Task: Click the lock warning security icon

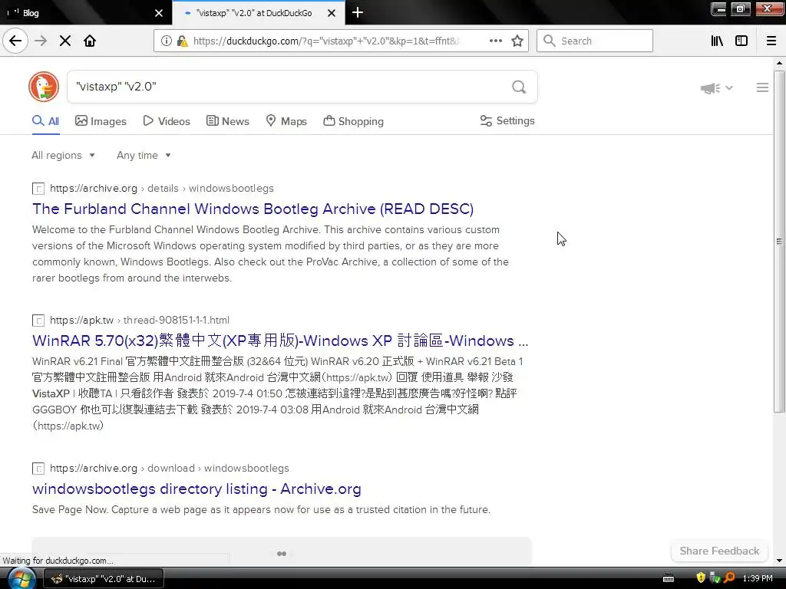Action: [183, 41]
